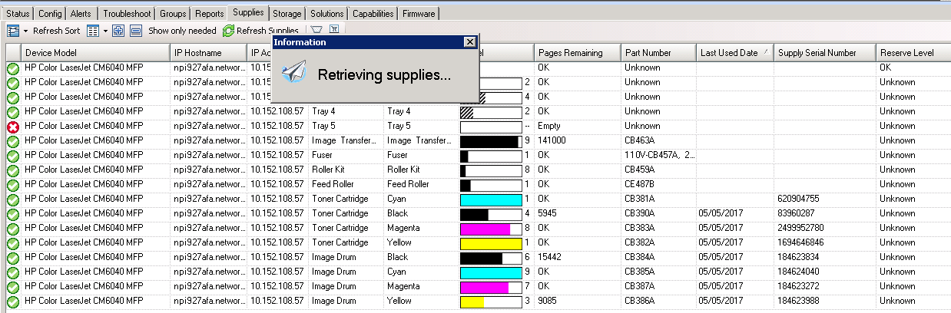Click the columns layout icon in toolbar
951x313 pixels.
[x=93, y=31]
